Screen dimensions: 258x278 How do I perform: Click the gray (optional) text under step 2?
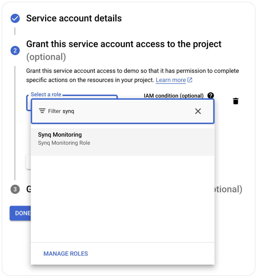click(x=46, y=57)
